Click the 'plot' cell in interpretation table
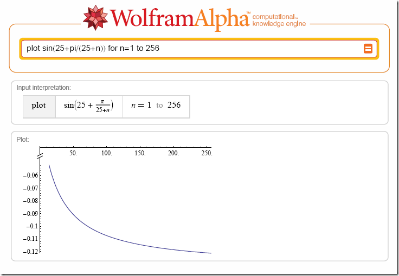This screenshot has height=276, width=399. (39, 107)
